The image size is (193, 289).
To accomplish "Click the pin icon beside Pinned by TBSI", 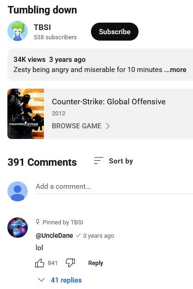I will click(x=37, y=222).
